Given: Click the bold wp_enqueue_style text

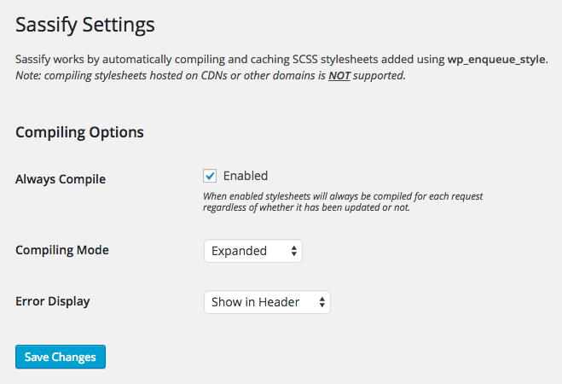Looking at the screenshot, I should [496, 60].
